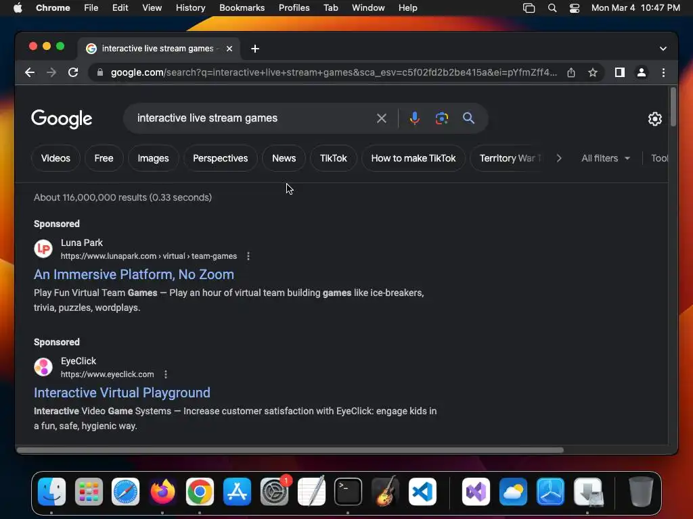The height and width of the screenshot is (519, 693).
Task: Open App Store from the dock
Action: click(237, 491)
